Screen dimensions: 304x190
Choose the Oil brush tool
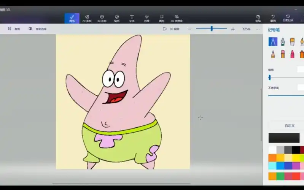[x=292, y=42]
